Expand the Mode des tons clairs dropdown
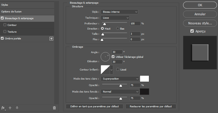The image size is (218, 113). point(120,79)
